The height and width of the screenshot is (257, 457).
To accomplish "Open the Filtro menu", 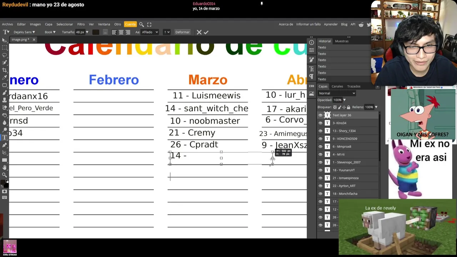I will [81, 24].
